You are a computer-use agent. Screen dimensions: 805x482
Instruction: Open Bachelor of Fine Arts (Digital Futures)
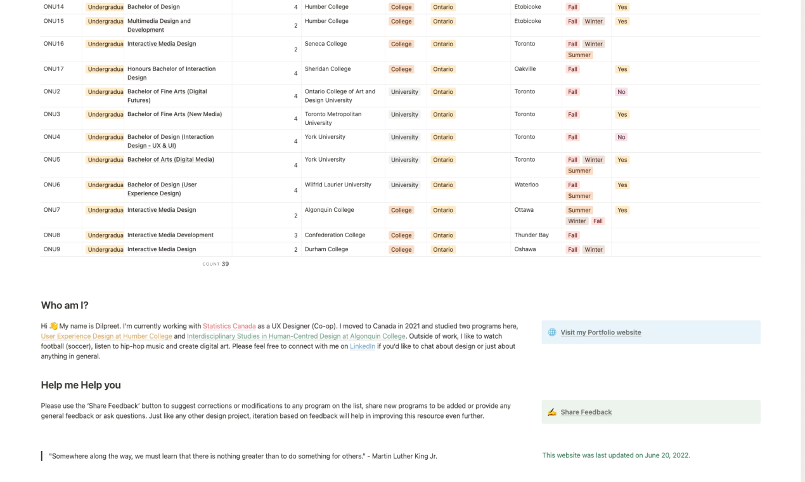[167, 96]
